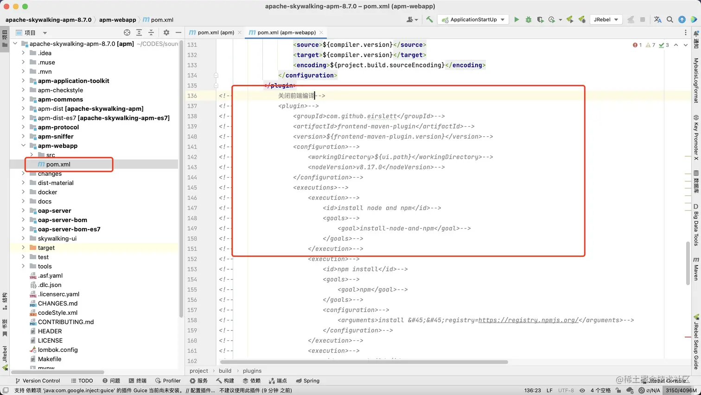
Task: Expand the oap-server module
Action: pyautogui.click(x=23, y=210)
